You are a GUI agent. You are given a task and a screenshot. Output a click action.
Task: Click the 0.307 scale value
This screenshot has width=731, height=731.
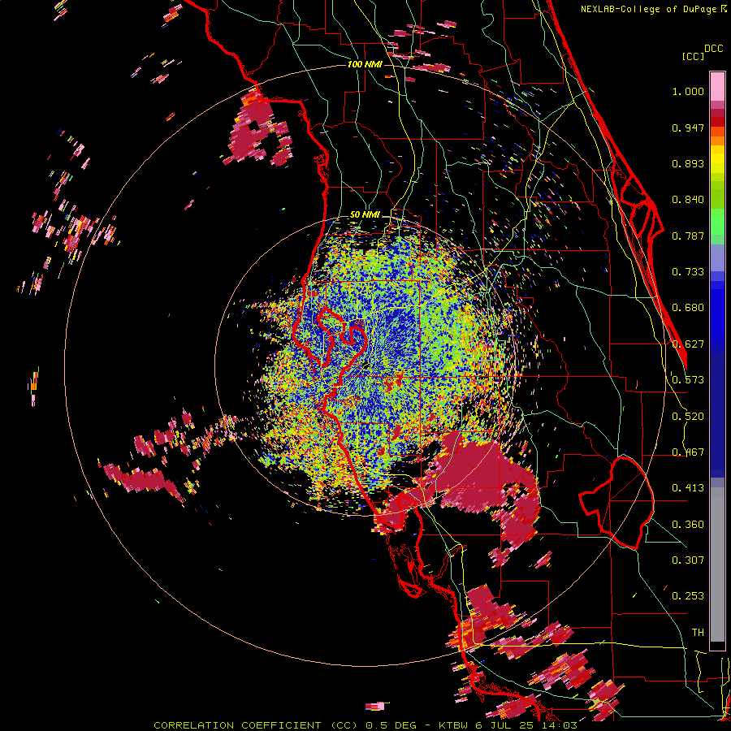point(688,560)
